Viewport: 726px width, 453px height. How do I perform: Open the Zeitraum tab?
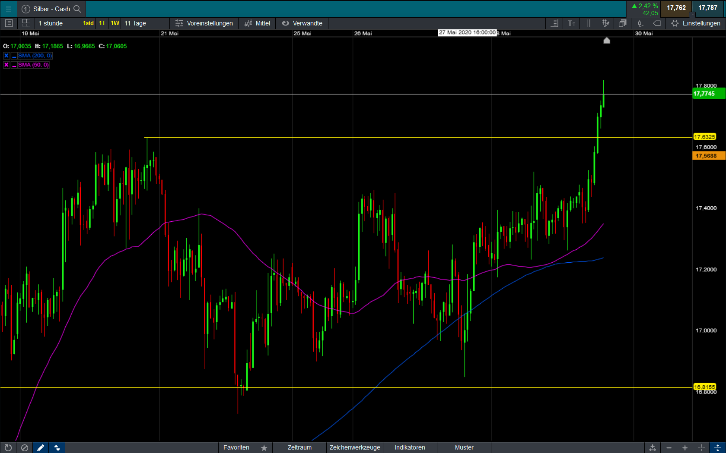299,448
